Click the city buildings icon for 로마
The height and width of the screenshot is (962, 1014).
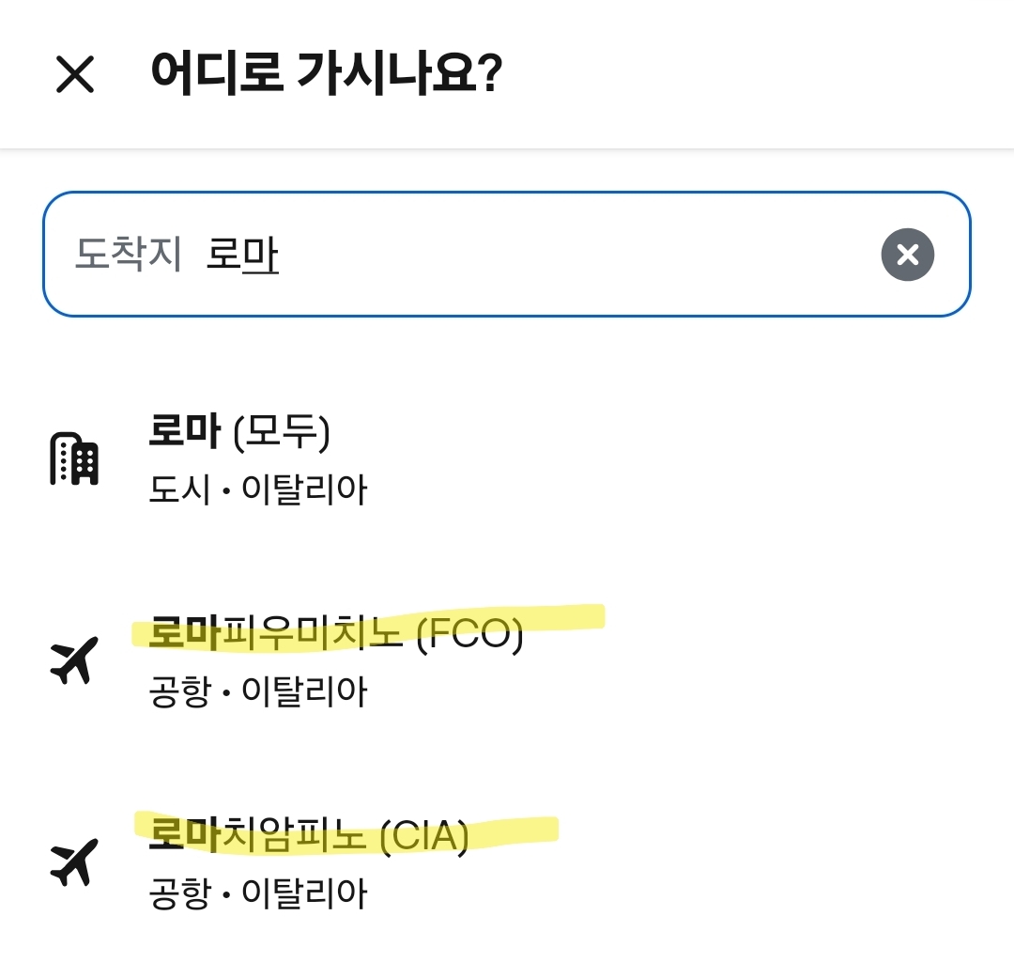[x=74, y=459]
